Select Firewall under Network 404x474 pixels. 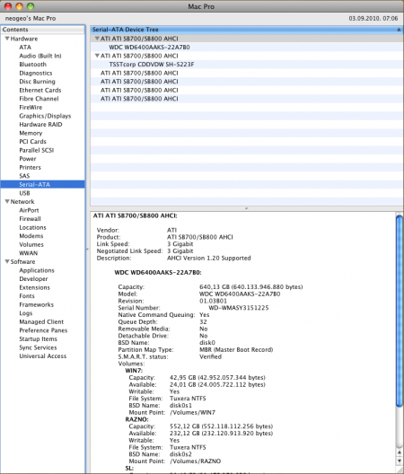point(30,219)
